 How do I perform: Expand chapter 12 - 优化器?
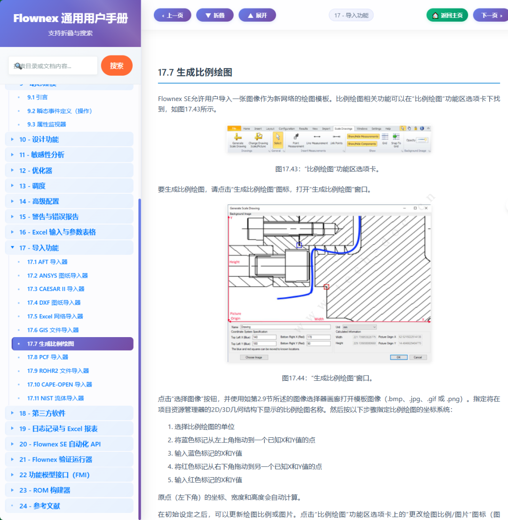coord(69,171)
